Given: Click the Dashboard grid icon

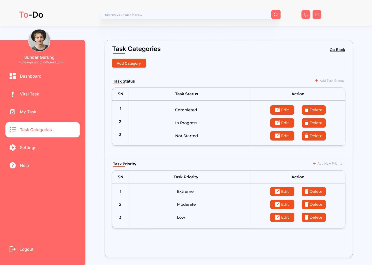Looking at the screenshot, I should tap(13, 76).
